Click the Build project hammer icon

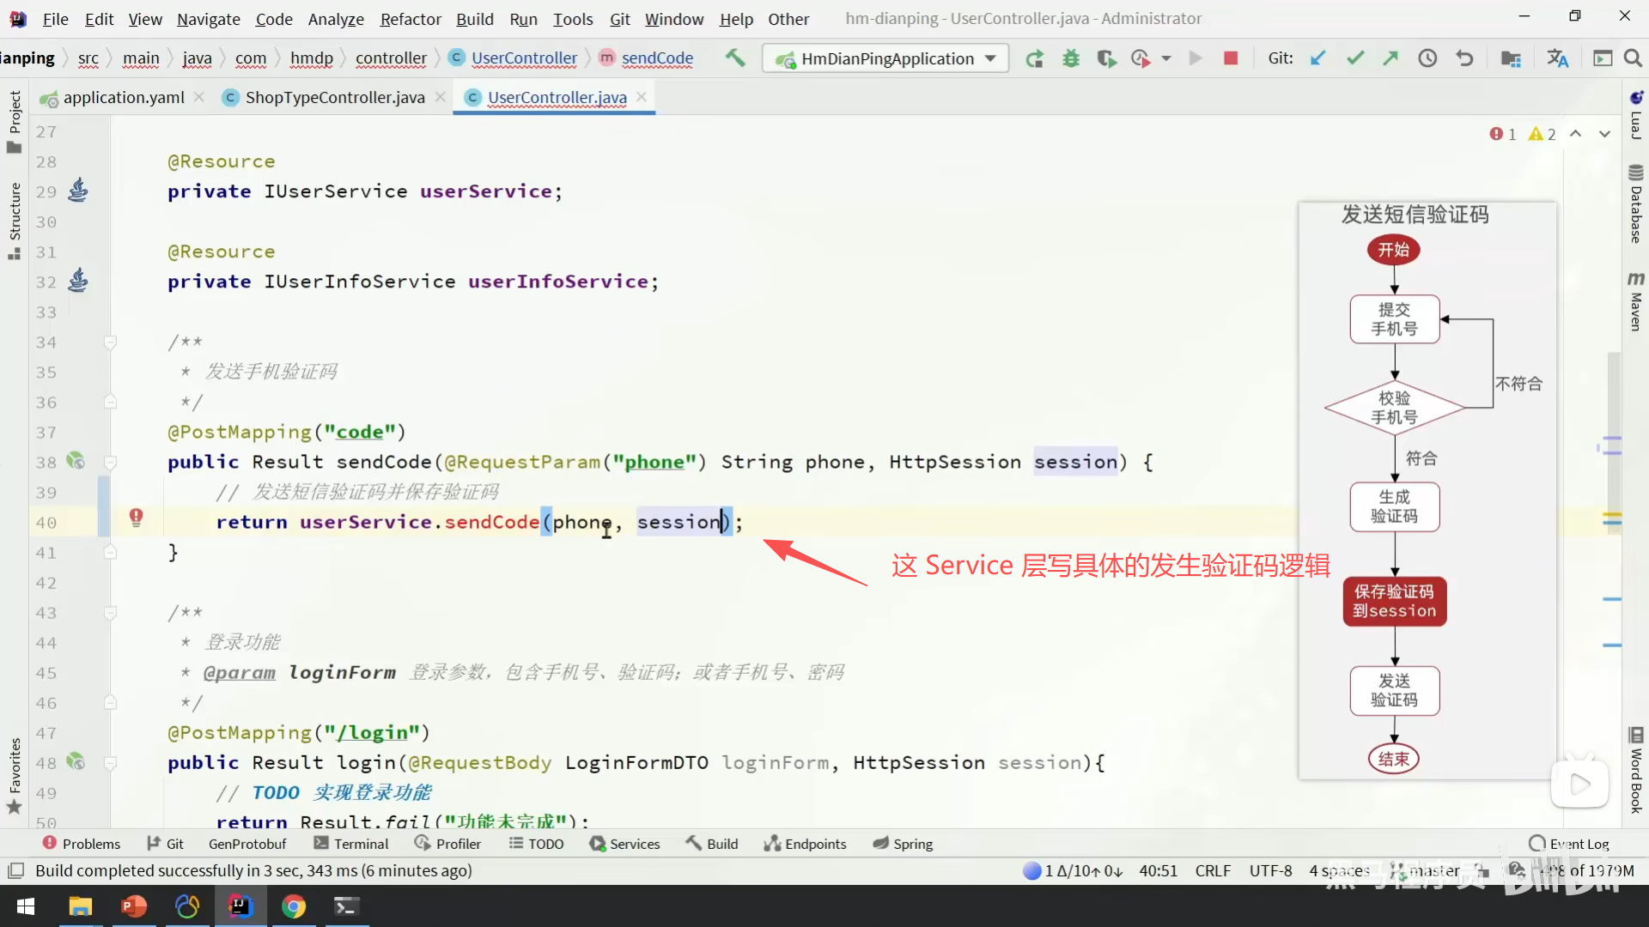click(x=734, y=58)
